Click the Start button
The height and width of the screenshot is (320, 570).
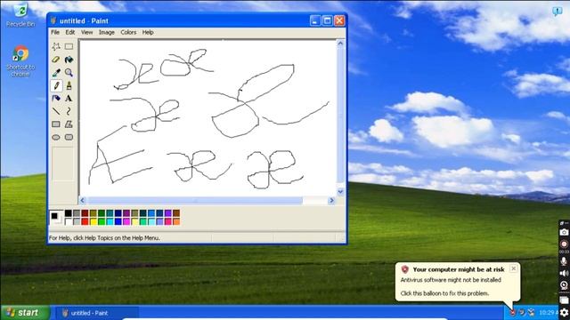point(25,312)
